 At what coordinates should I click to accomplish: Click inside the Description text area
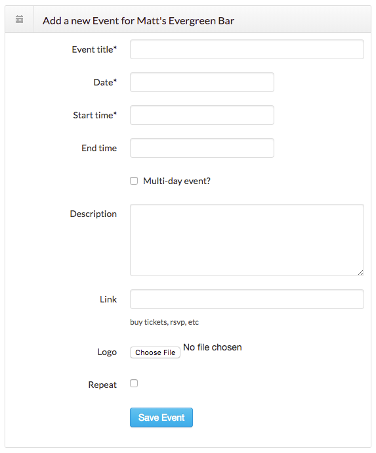click(x=247, y=240)
